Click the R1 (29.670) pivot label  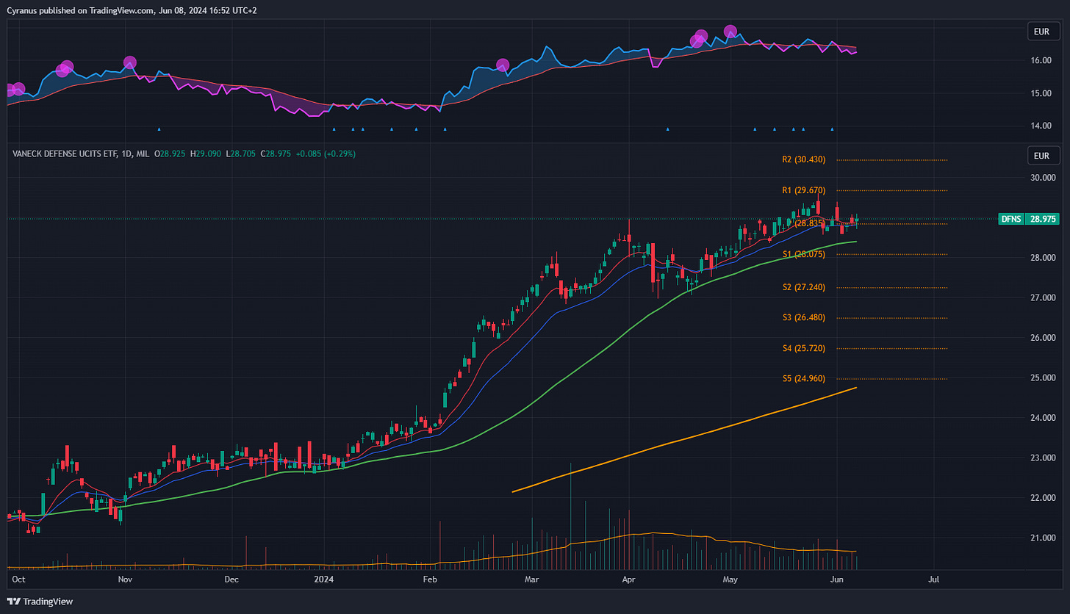point(803,190)
